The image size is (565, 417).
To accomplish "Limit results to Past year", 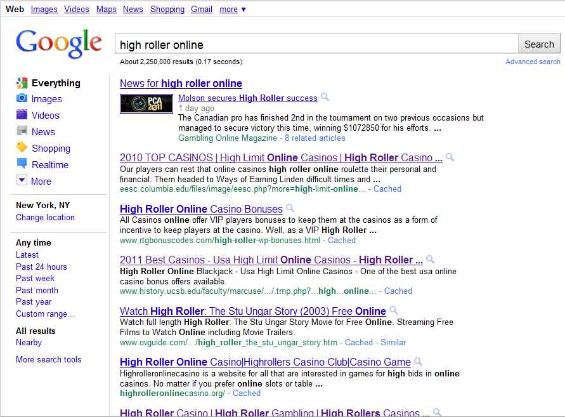I will click(34, 302).
